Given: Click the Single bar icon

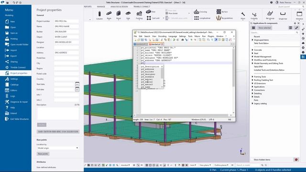Looking at the screenshot, I should pyautogui.click(x=283, y=15).
